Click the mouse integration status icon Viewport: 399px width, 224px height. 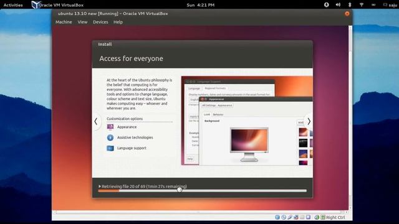point(317,217)
